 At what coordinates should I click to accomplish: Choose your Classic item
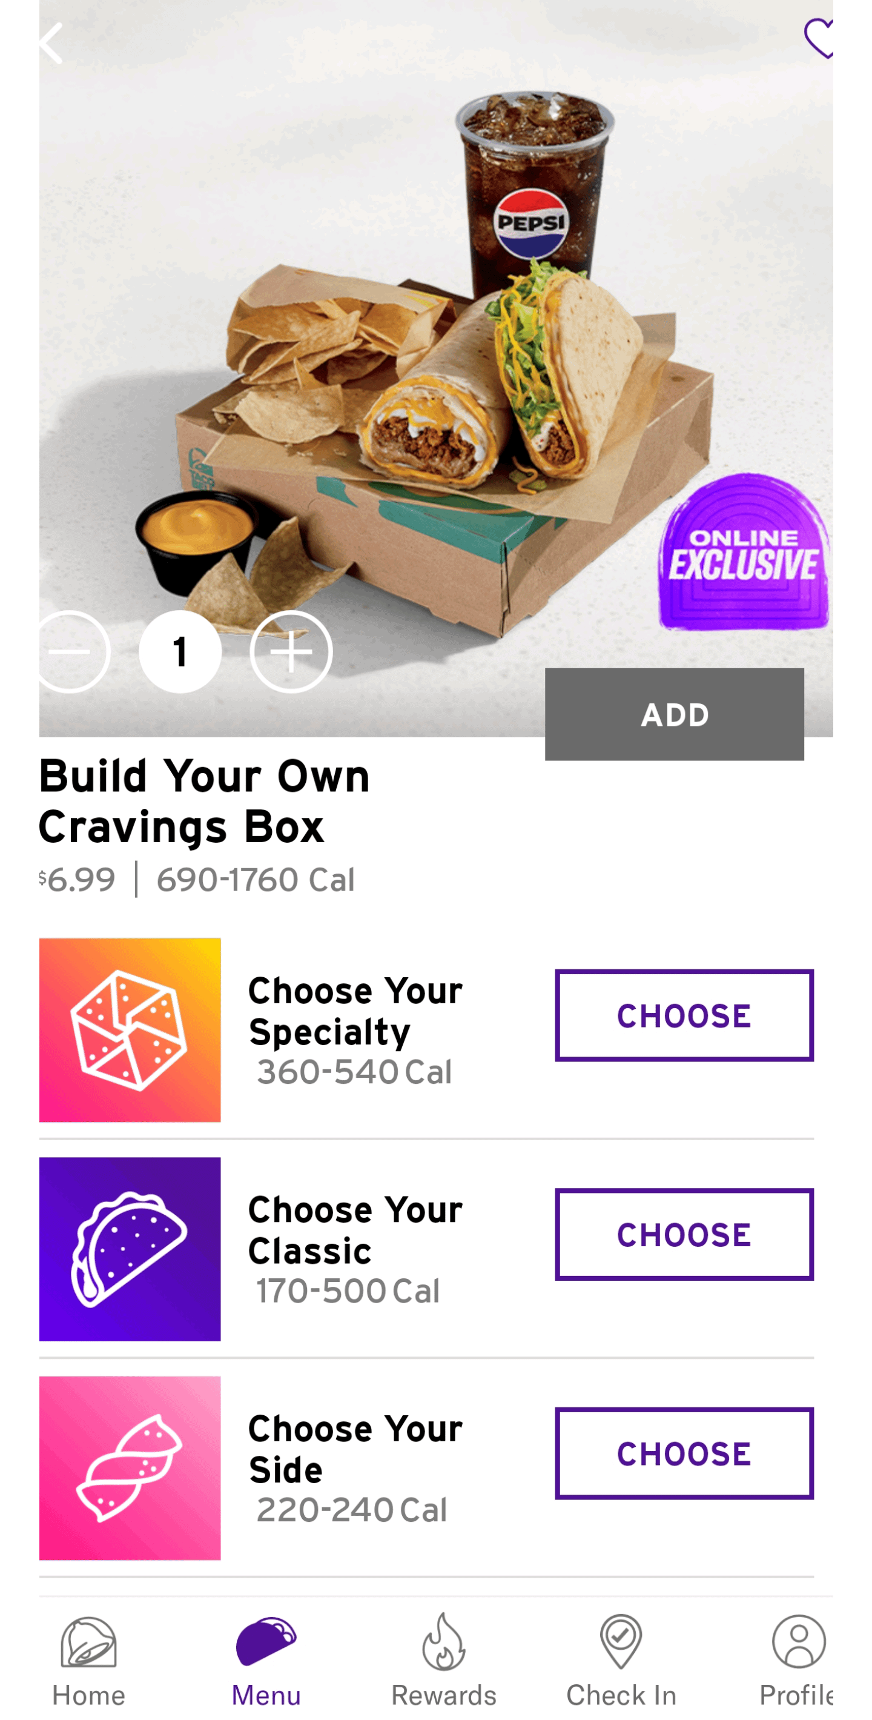tap(684, 1235)
